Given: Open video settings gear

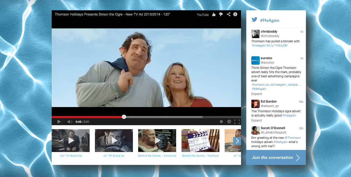Looking at the screenshot, I should point(229,122).
